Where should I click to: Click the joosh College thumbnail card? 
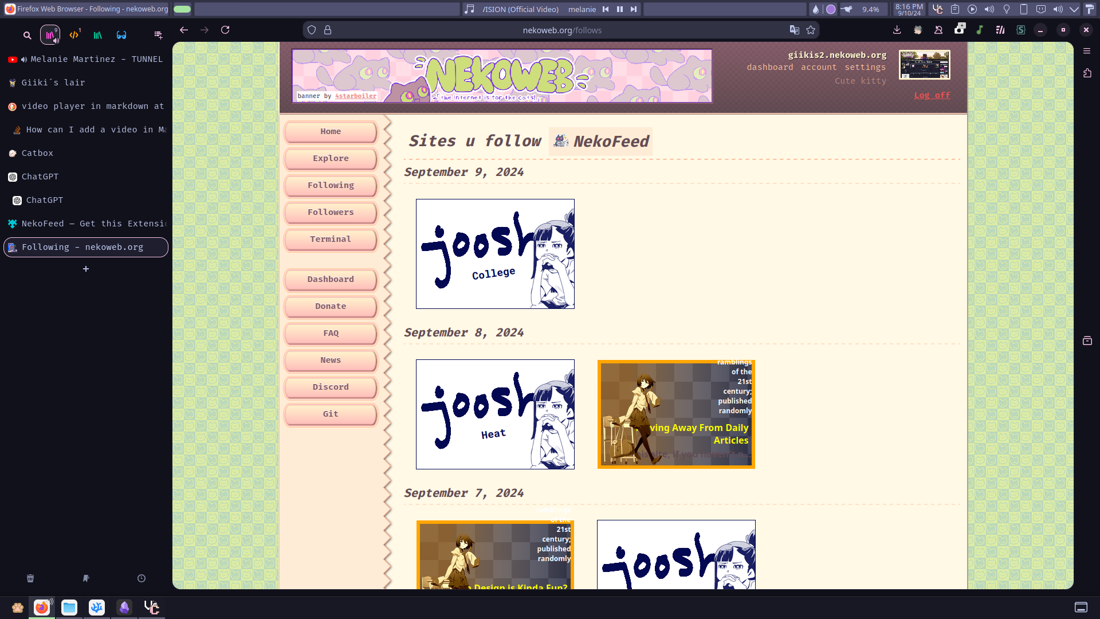[x=495, y=254]
